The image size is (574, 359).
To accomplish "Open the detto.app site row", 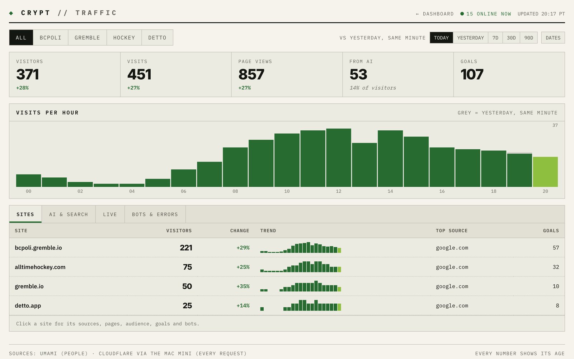I will tap(287, 306).
